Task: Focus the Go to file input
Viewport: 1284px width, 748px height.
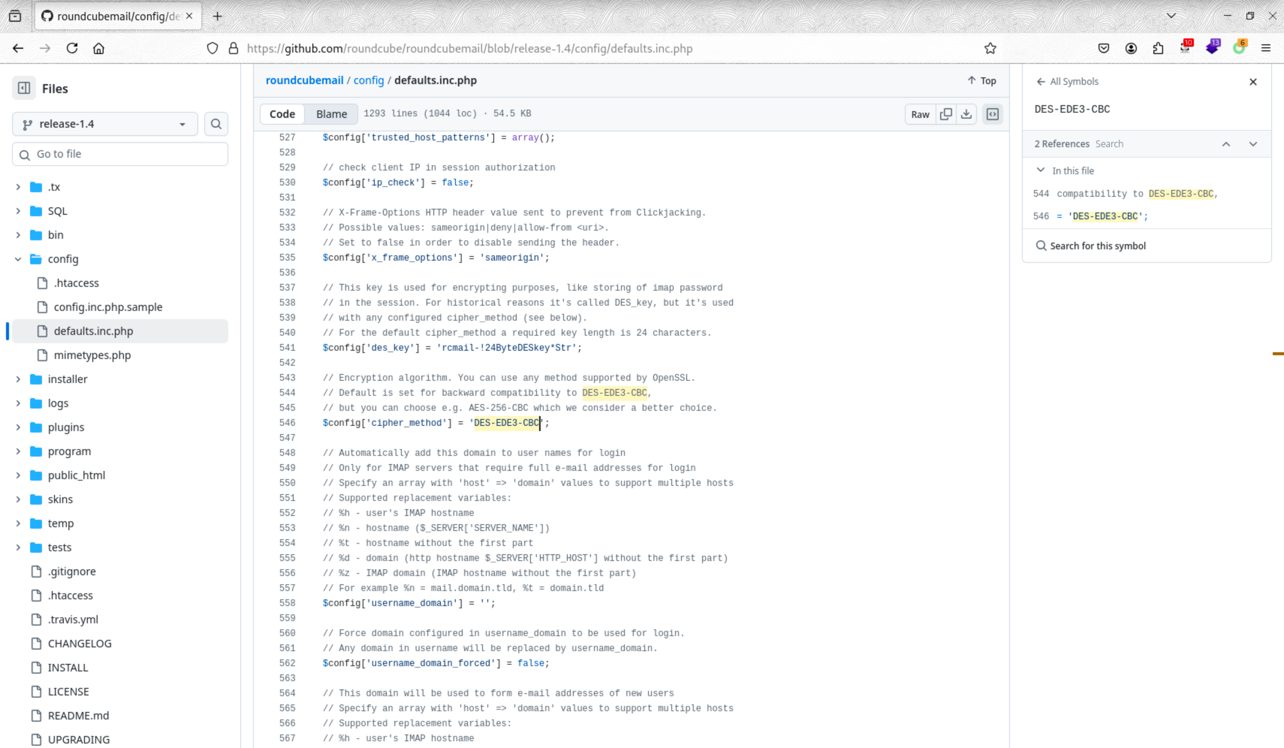Action: pyautogui.click(x=120, y=154)
